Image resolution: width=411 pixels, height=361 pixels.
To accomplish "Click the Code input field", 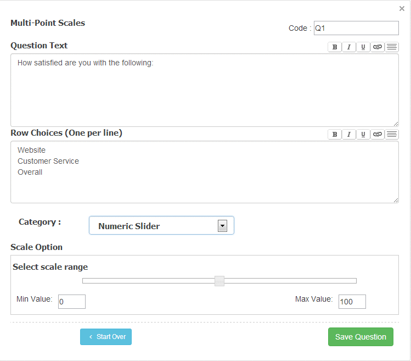I will click(356, 28).
